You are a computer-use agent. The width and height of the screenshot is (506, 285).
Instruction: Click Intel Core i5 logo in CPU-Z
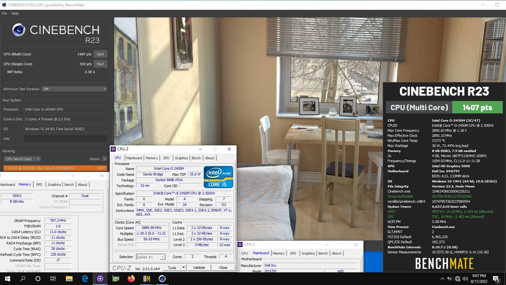coord(219,177)
